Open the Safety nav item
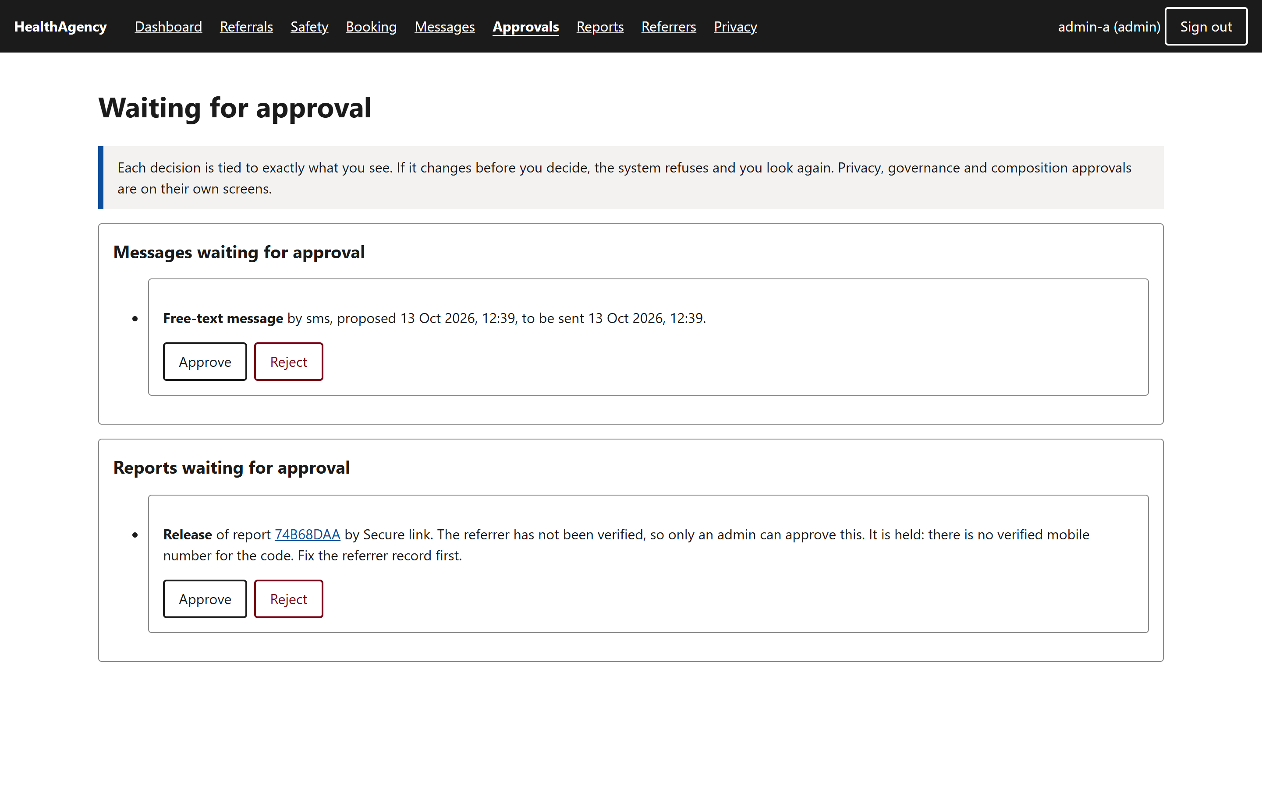1262x788 pixels. click(309, 27)
